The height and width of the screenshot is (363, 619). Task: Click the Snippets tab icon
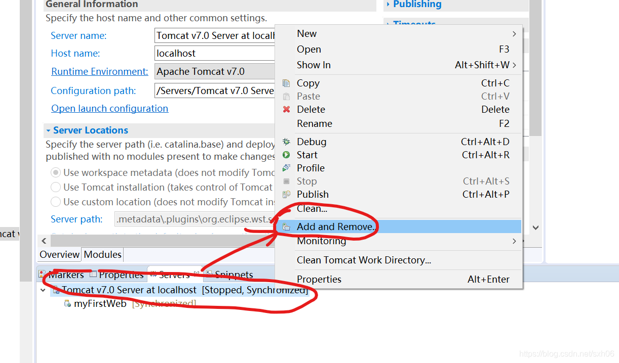tap(209, 274)
